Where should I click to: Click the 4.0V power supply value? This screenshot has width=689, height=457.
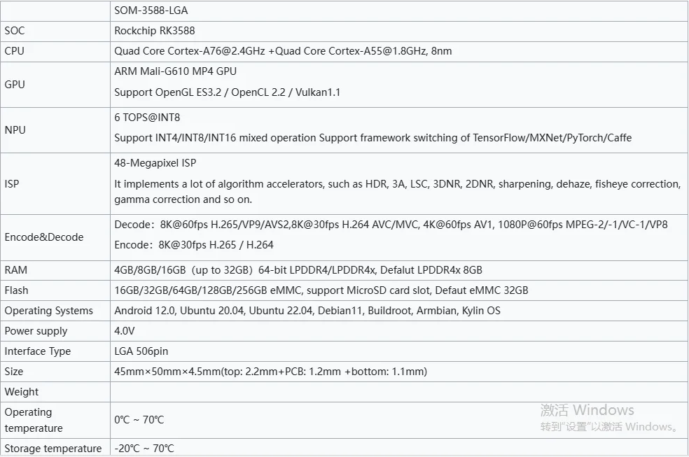point(126,331)
